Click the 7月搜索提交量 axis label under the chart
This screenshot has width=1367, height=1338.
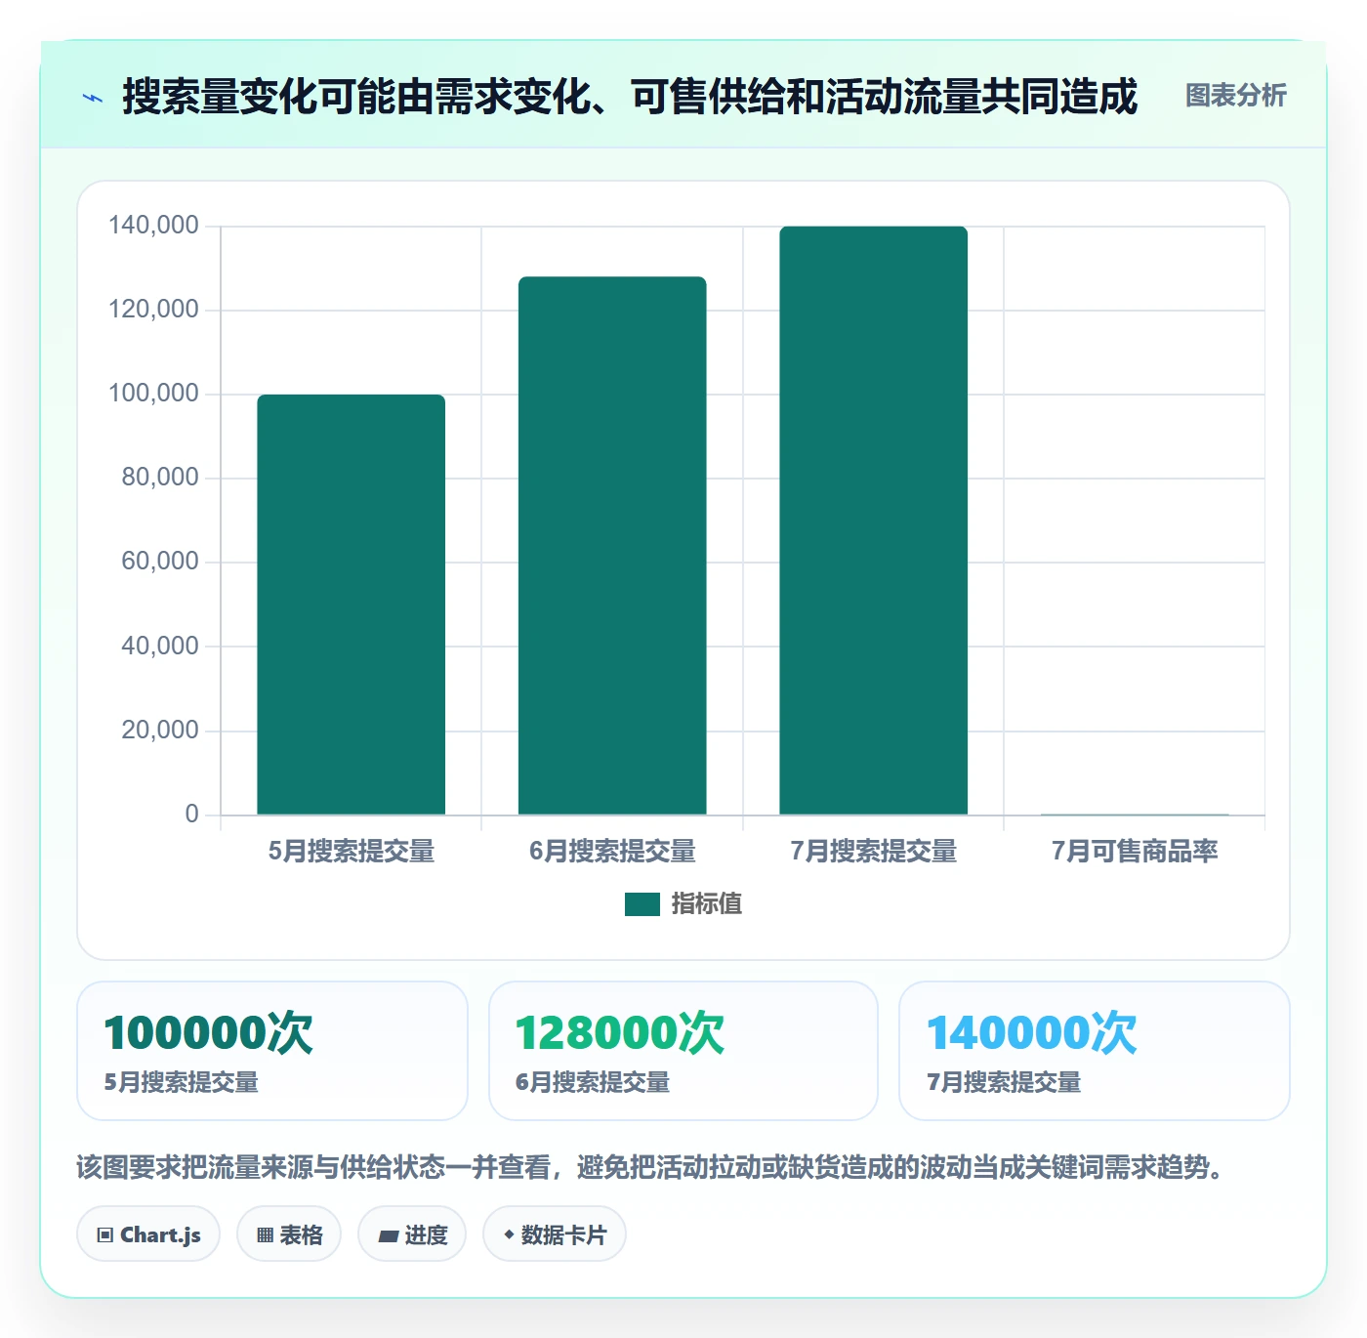tap(873, 852)
